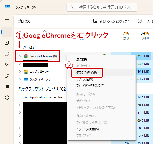Viewport: 153px width, 144px height.
Task: Collapse sort arrow above name column
Action: click(x=45, y=31)
